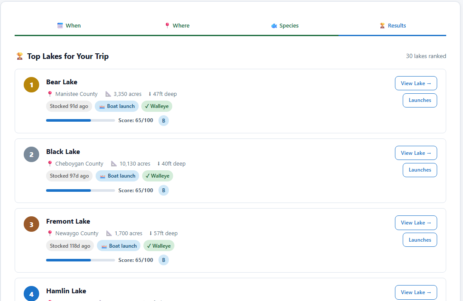This screenshot has width=463, height=301.
Task: Click the fish icon on Species tab
Action: [x=274, y=26]
